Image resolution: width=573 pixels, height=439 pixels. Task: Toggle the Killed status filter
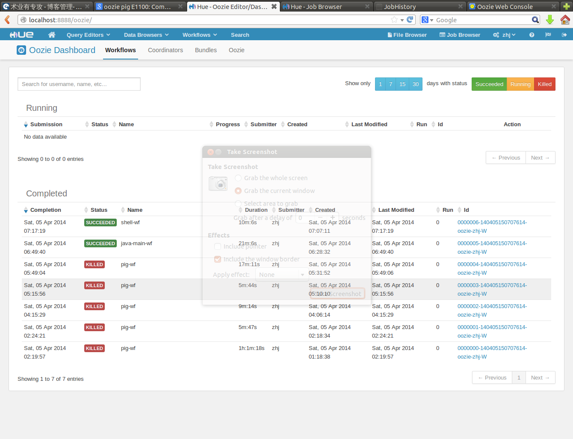(544, 84)
